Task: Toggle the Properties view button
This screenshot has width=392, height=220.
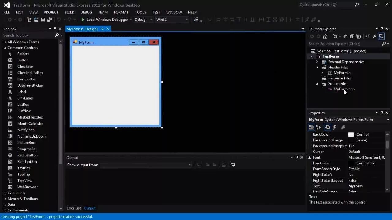Action: point(327,127)
